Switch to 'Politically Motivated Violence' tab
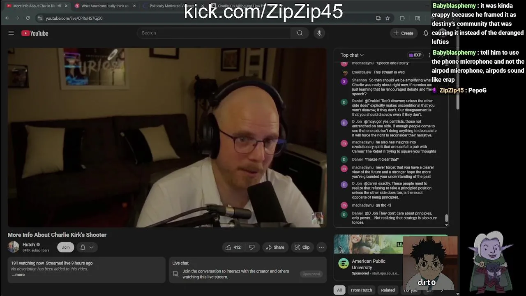The width and height of the screenshot is (526, 296). pos(173,6)
